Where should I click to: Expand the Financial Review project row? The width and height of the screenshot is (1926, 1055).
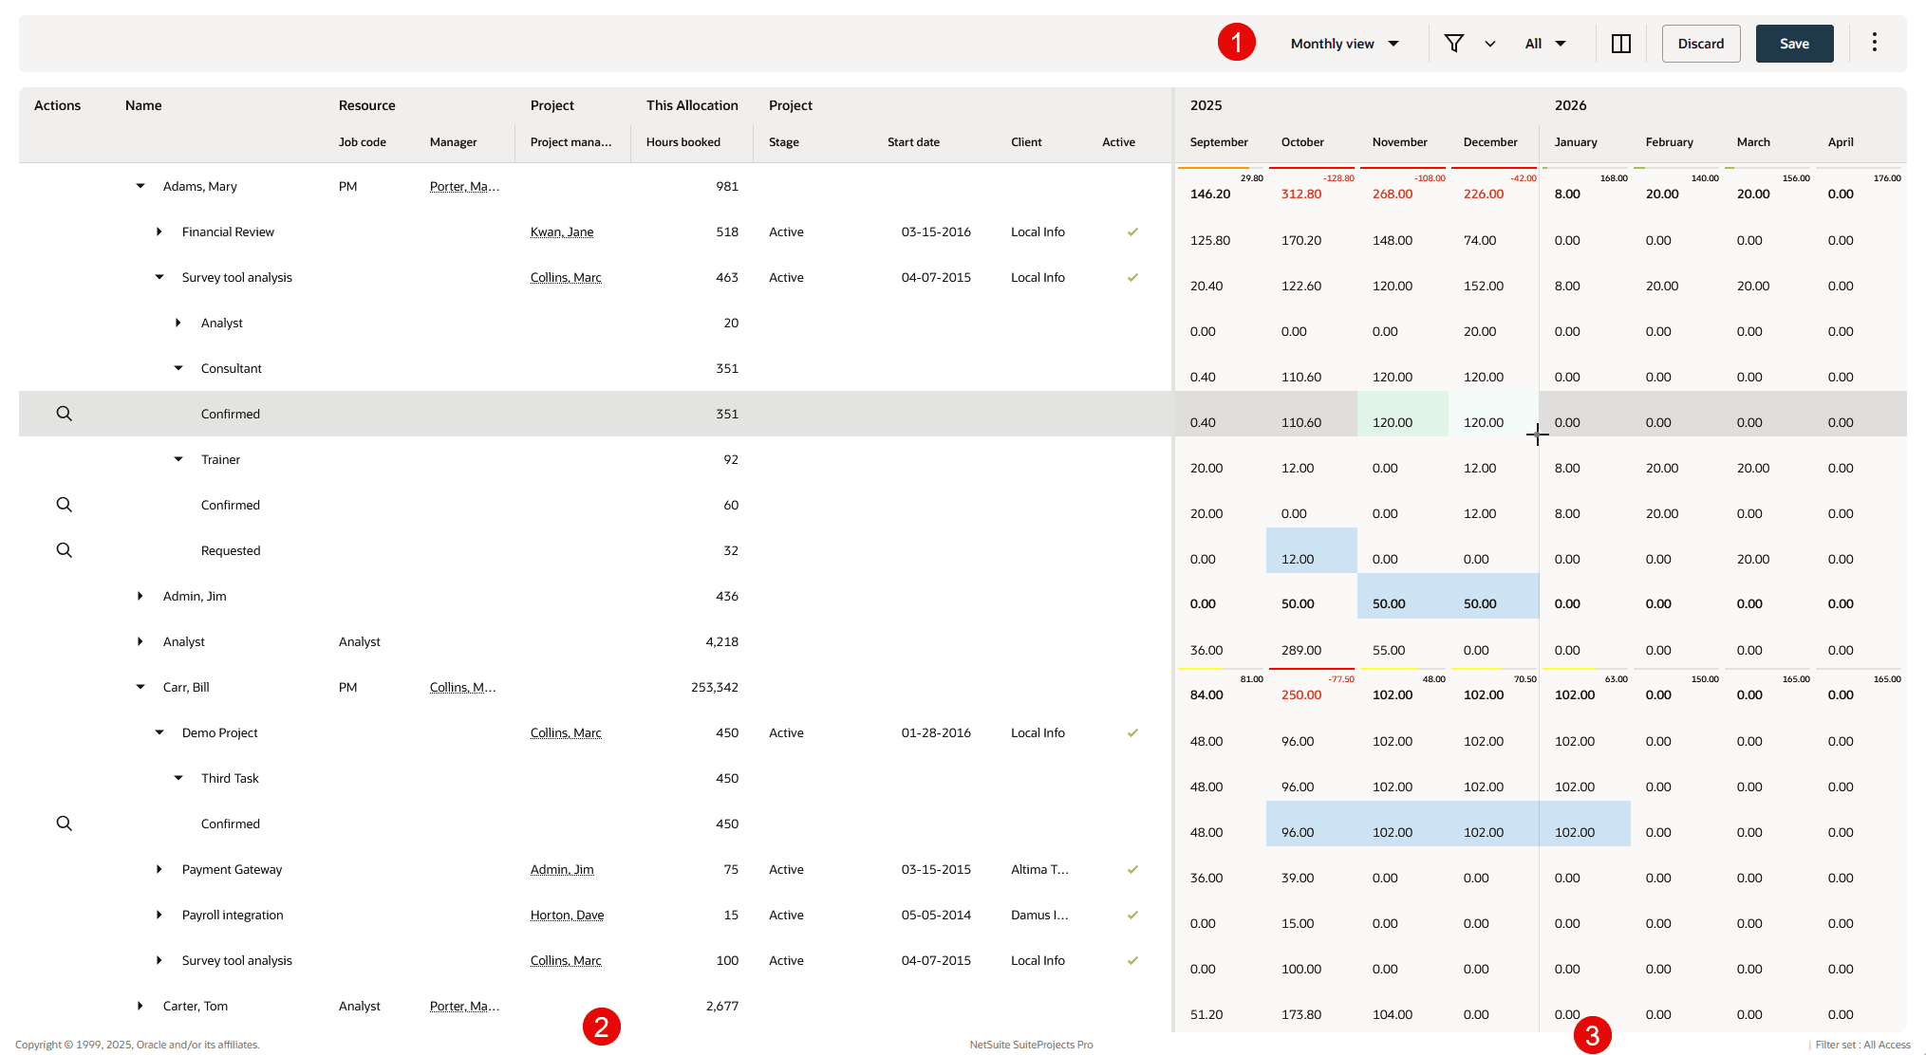tap(159, 231)
